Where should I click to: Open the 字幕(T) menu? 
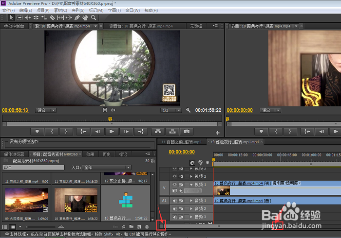point(114,10)
